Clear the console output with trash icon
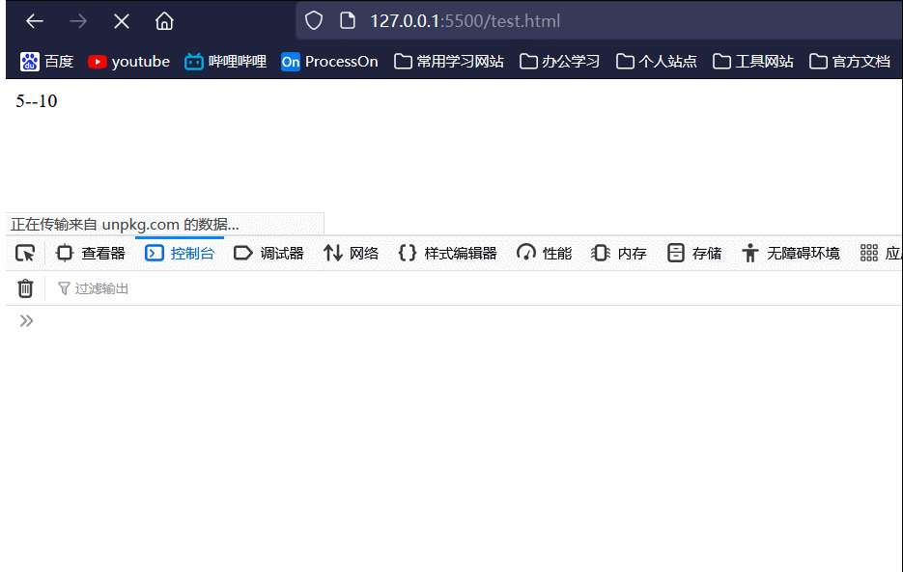 (25, 287)
